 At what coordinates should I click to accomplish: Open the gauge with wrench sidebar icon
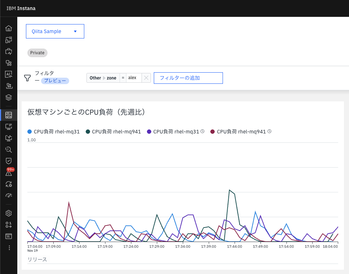click(8, 195)
